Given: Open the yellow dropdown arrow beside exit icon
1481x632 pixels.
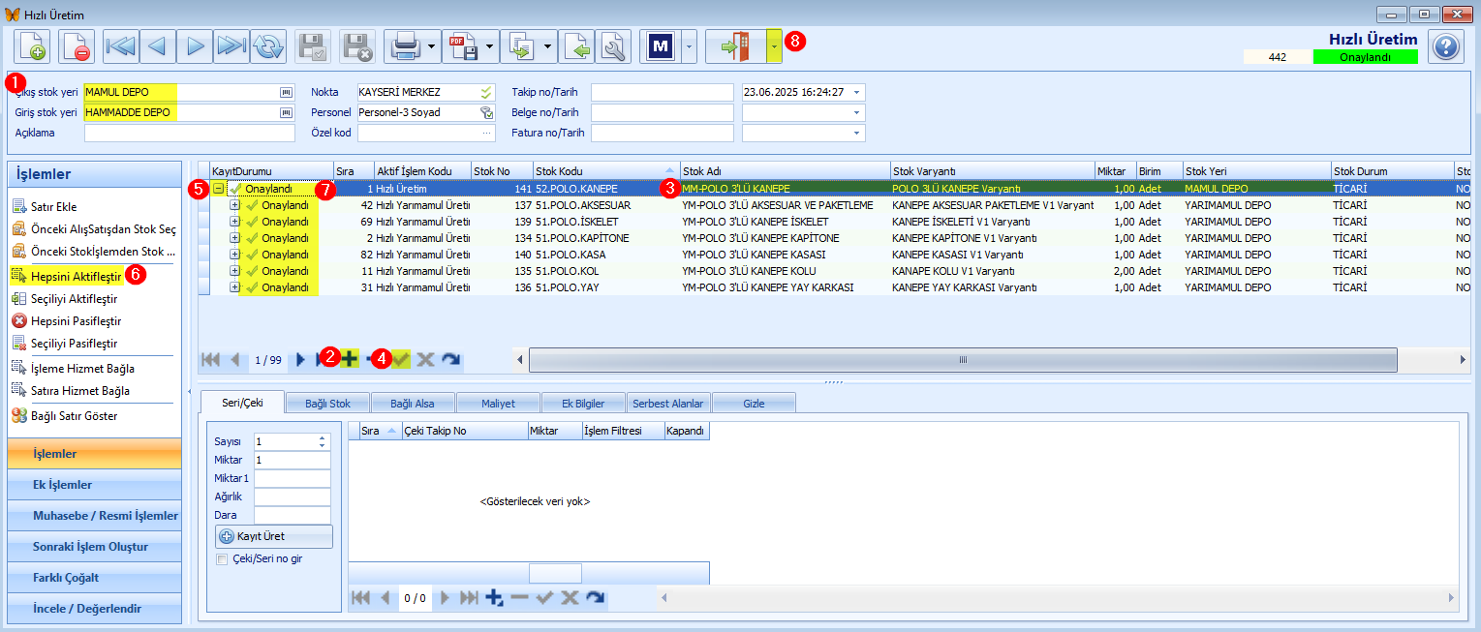Looking at the screenshot, I should [x=774, y=46].
